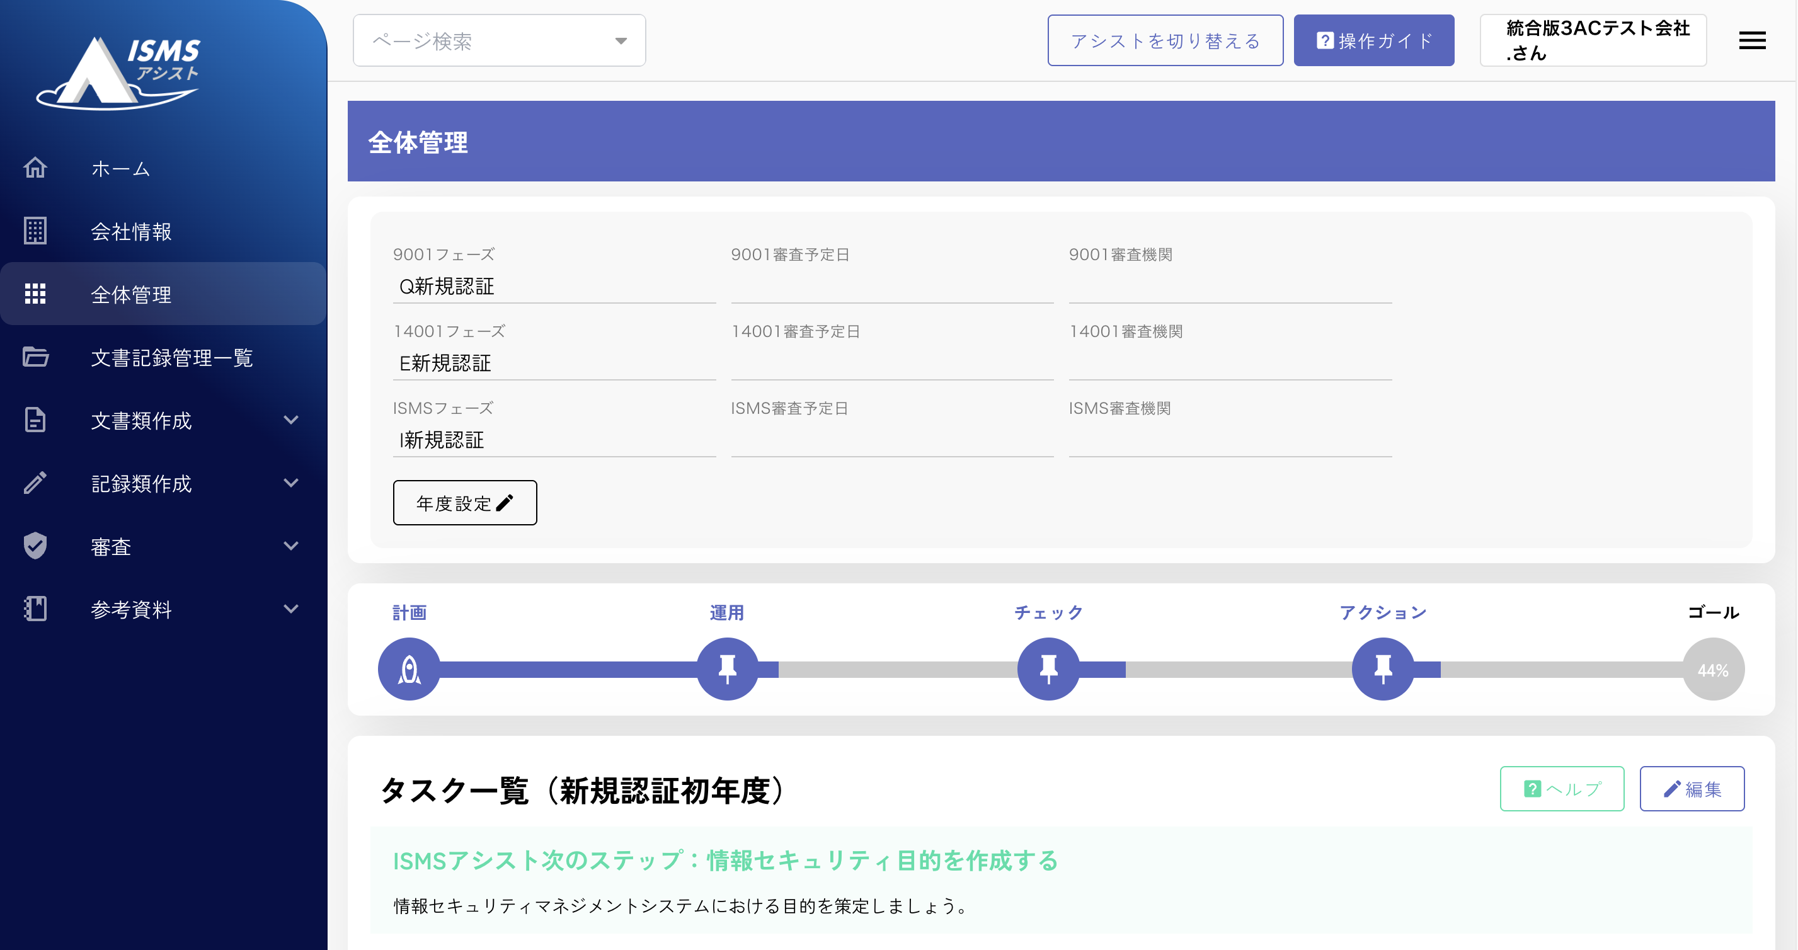Expand the 審査 submenu chevron

291,546
